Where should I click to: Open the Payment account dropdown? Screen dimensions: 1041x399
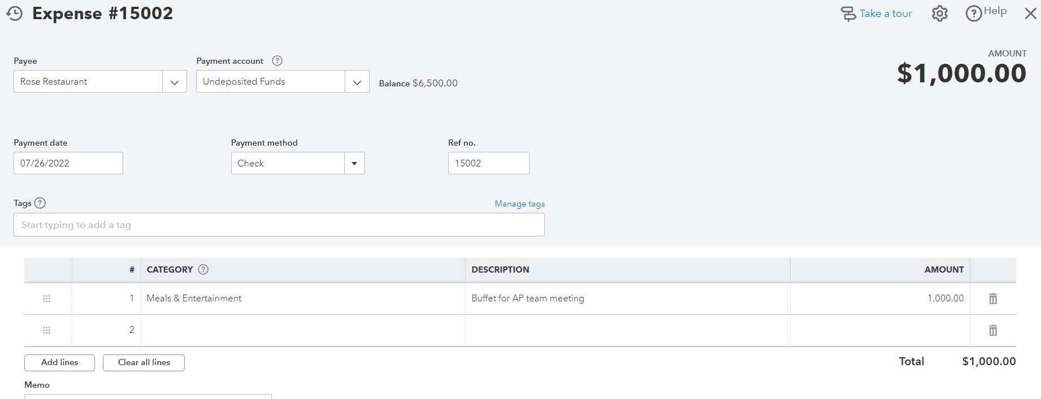(x=357, y=82)
